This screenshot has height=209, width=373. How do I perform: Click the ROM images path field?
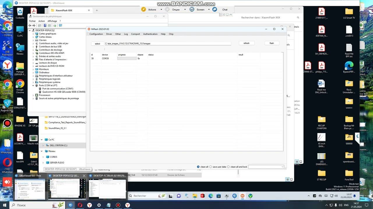(x=168, y=44)
